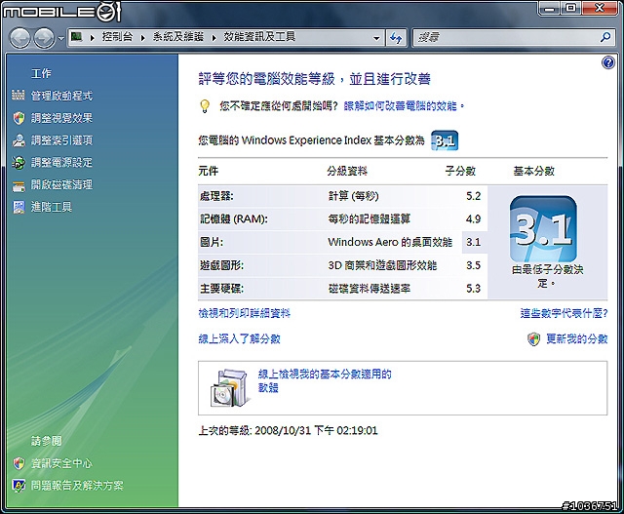This screenshot has width=624, height=514.
Task: Click the 5.3 hard disk subscore
Action: [x=474, y=289]
